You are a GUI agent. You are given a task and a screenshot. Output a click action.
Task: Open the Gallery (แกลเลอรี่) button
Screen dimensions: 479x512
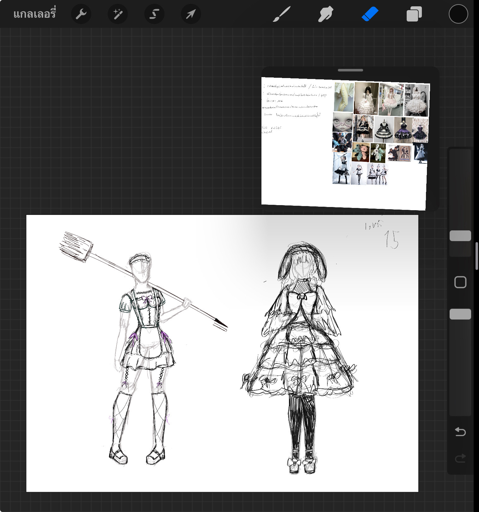(34, 14)
